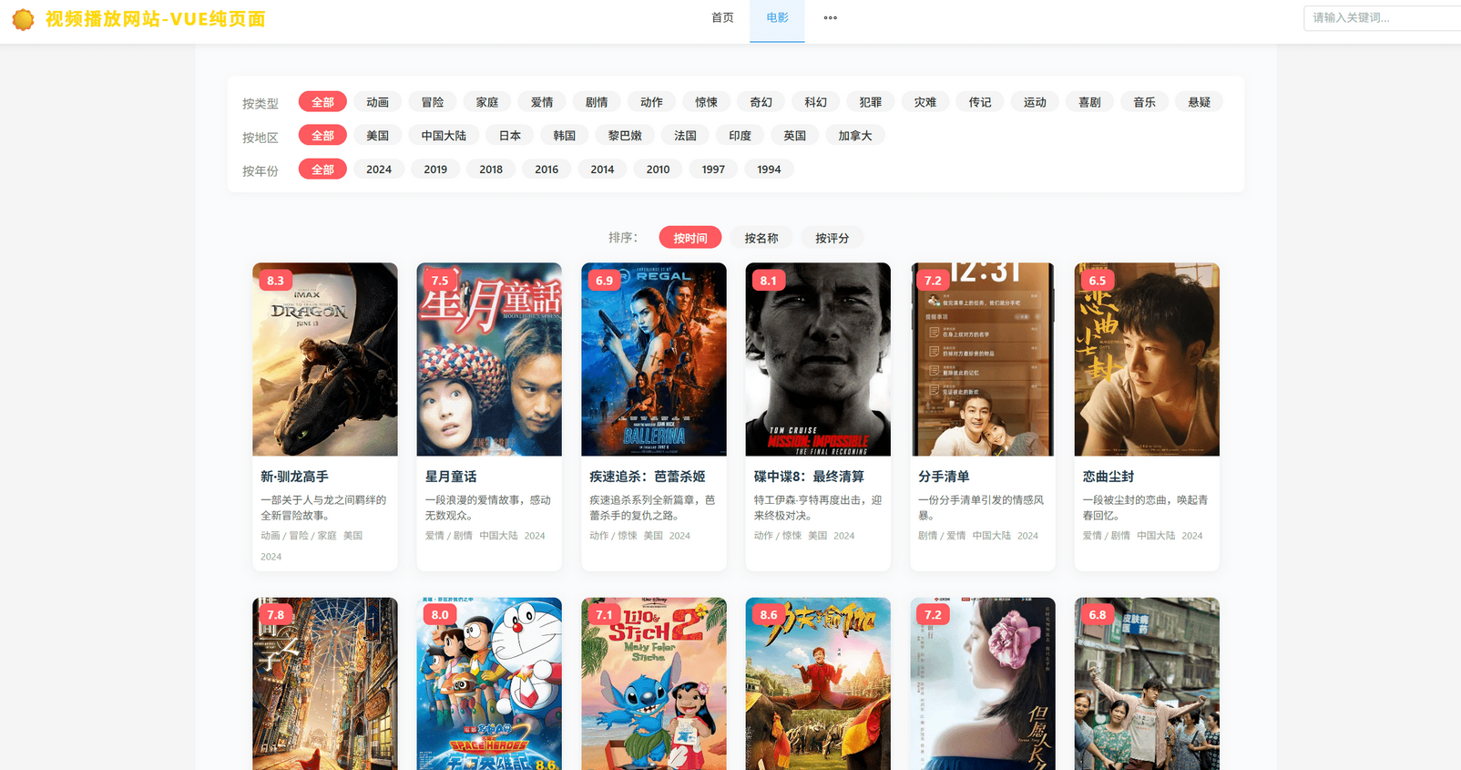Choose the 喜剧 genre tag
This screenshot has height=770, width=1461.
(1089, 102)
